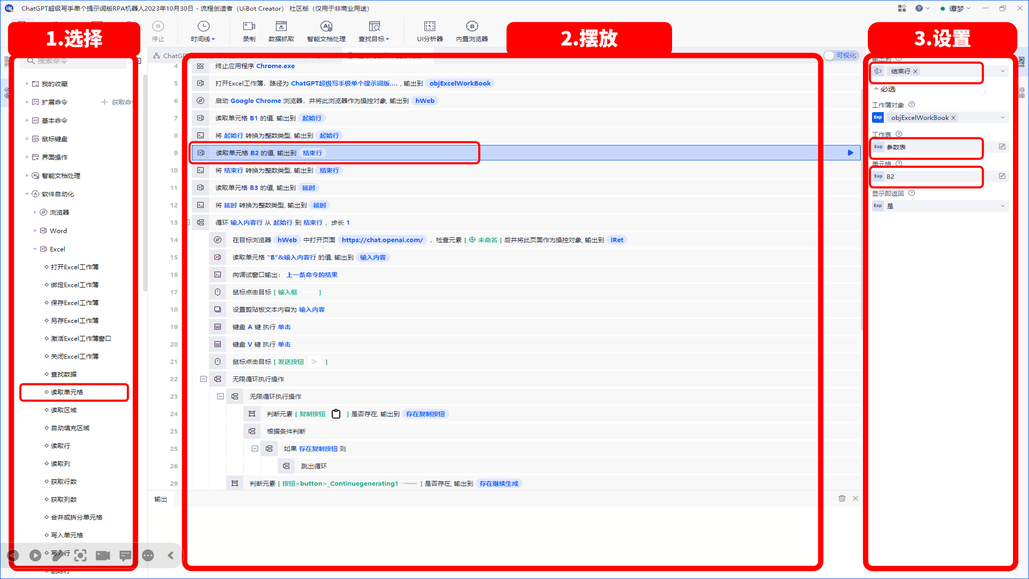The image size is (1029, 579).
Task: Switch to the 输出 output tab
Action: click(x=161, y=499)
